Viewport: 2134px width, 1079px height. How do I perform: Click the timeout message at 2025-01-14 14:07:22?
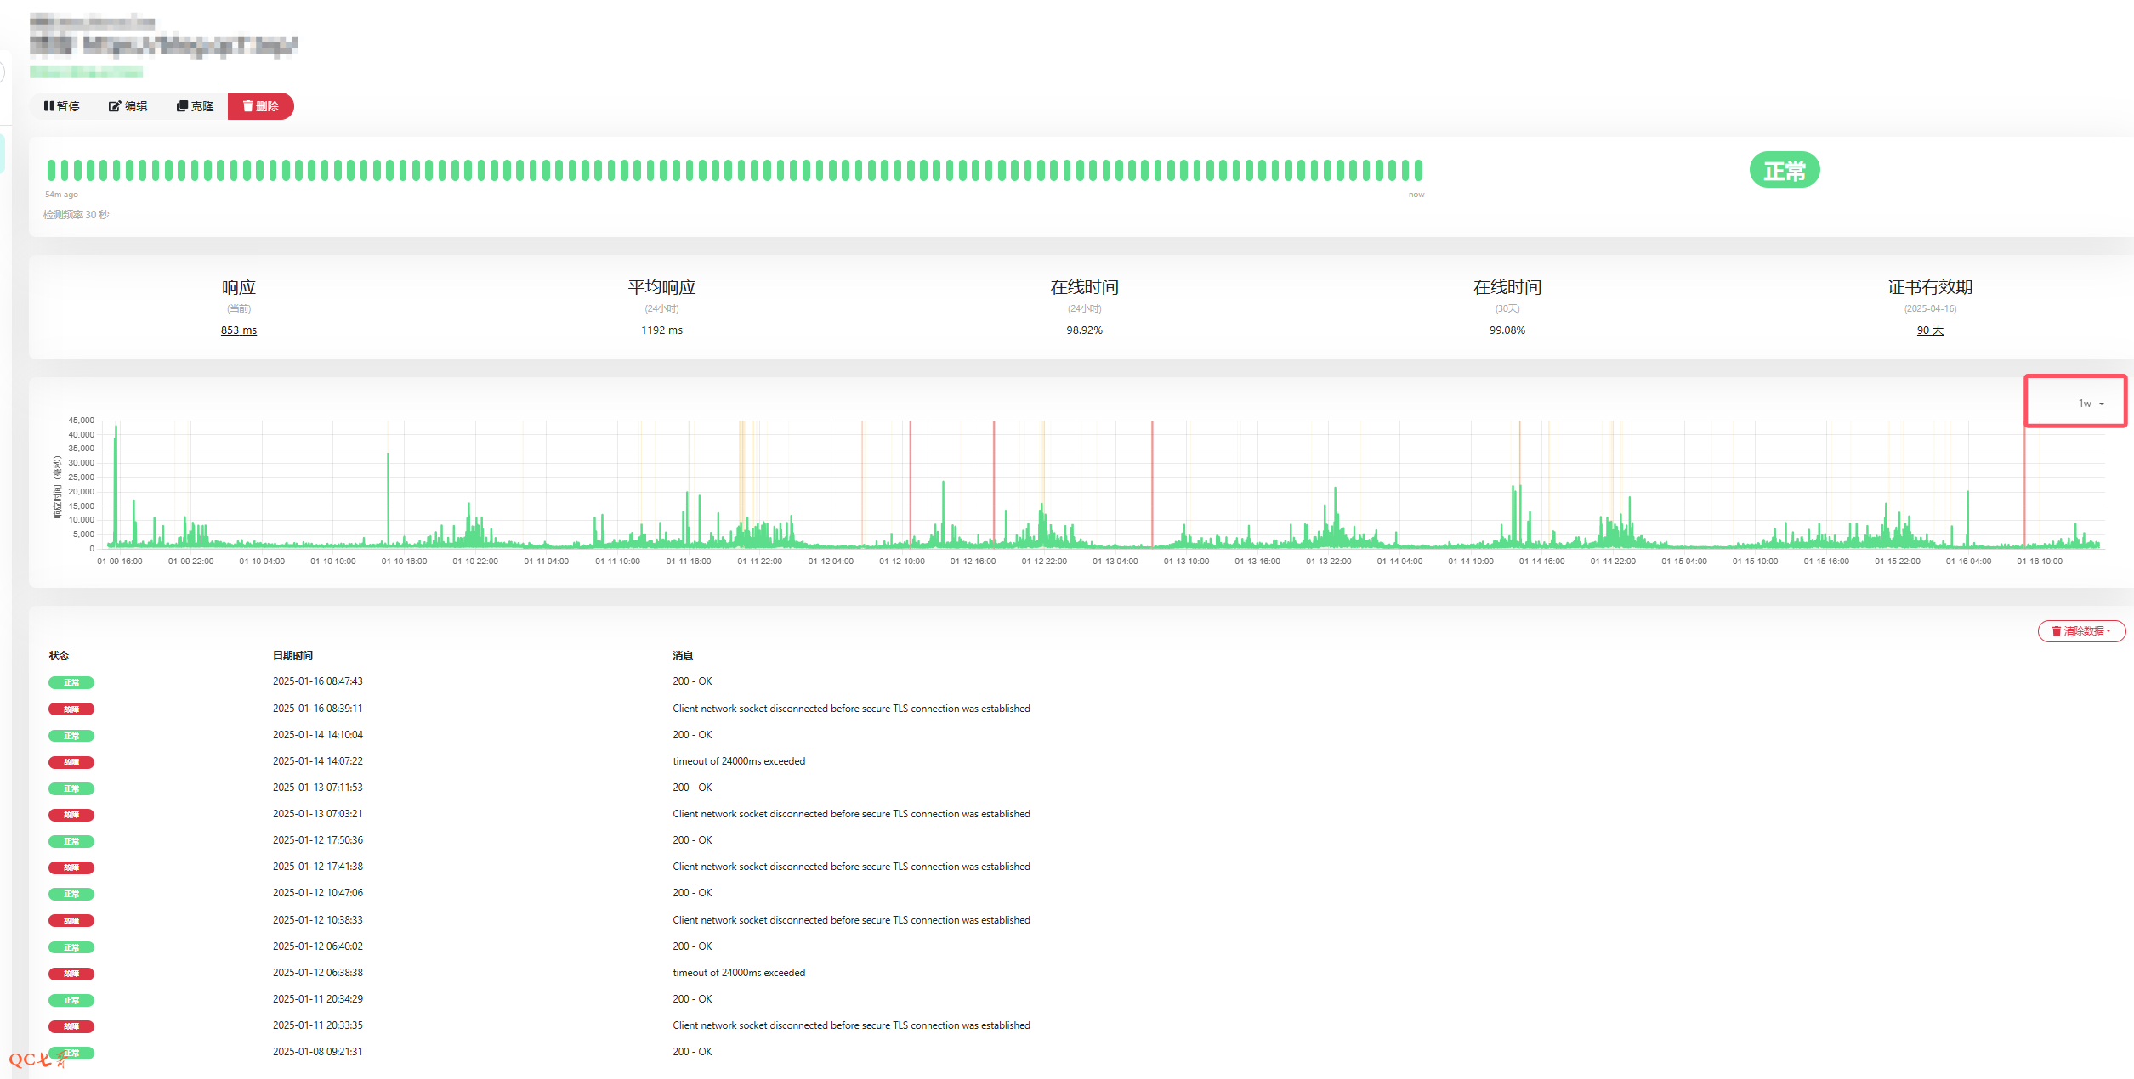click(738, 761)
